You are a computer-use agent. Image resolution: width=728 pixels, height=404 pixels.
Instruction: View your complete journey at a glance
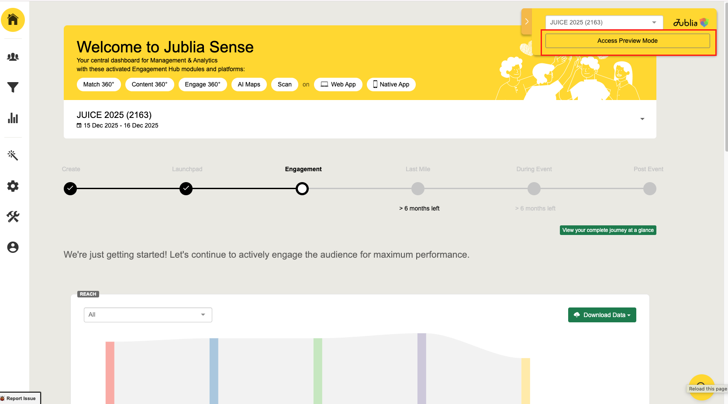pos(608,230)
